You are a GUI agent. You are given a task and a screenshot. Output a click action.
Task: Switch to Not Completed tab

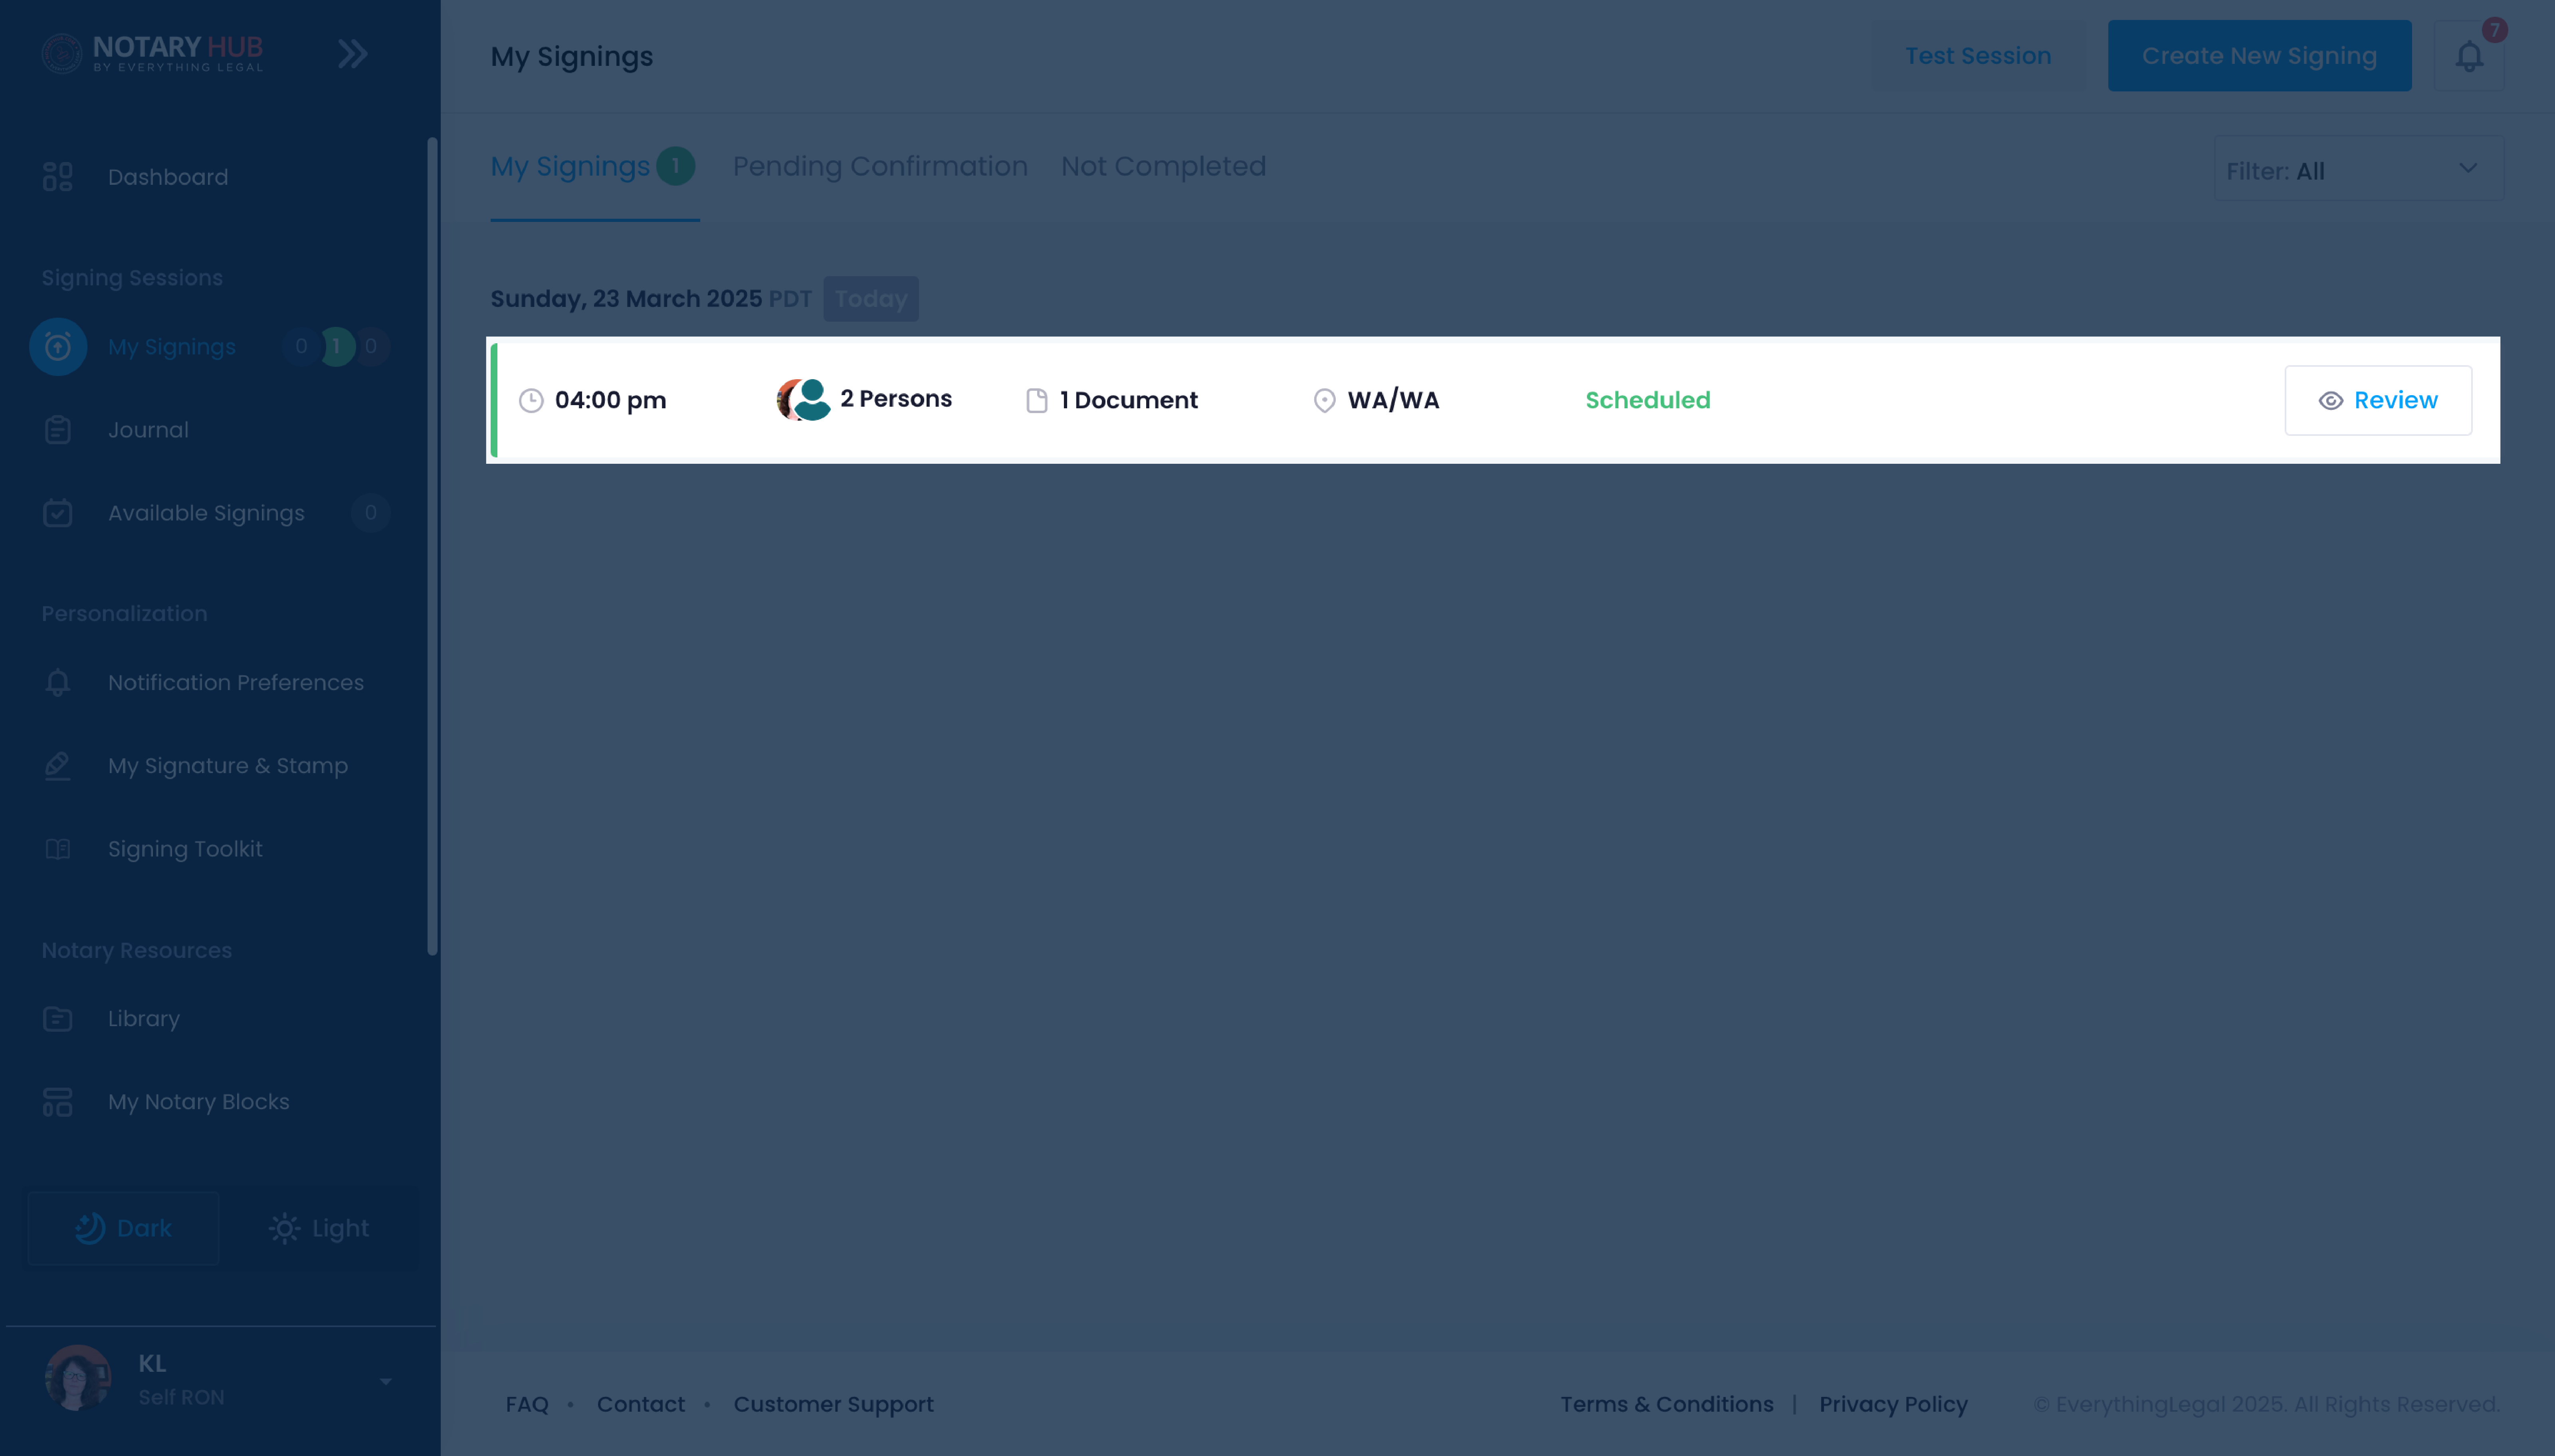pyautogui.click(x=1163, y=166)
